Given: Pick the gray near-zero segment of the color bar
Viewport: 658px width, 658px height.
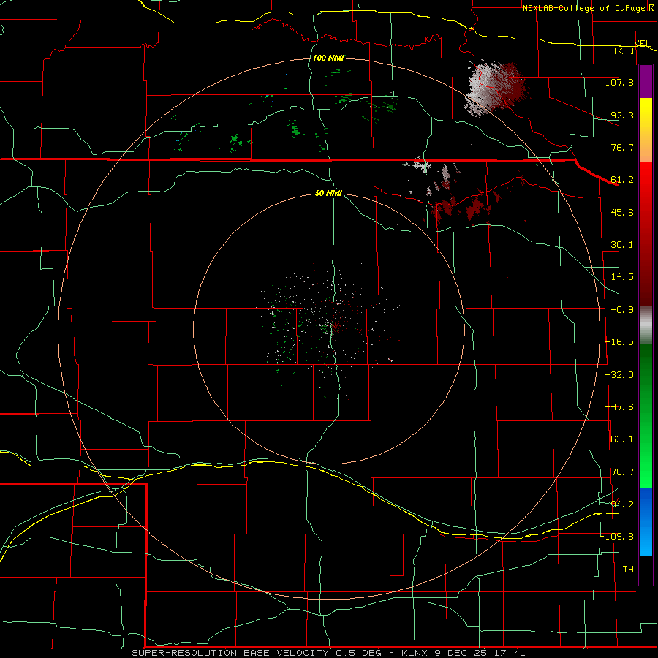Looking at the screenshot, I should coord(646,325).
